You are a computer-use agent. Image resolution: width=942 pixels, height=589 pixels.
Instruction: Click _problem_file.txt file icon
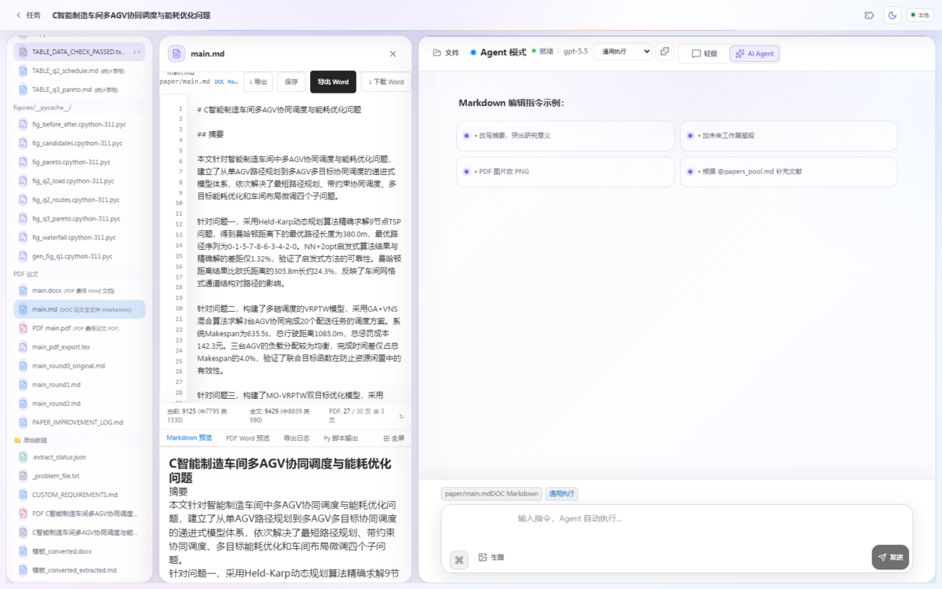click(x=23, y=476)
